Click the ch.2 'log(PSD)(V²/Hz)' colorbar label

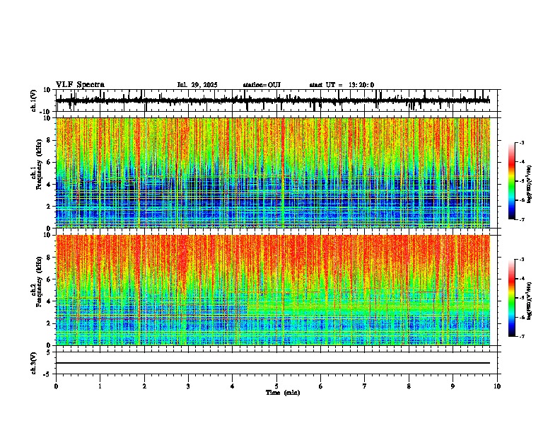click(x=529, y=301)
